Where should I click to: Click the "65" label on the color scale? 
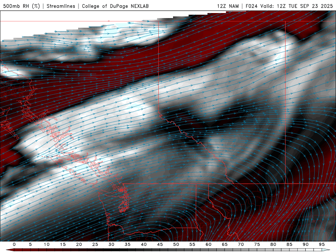coord(225,244)
